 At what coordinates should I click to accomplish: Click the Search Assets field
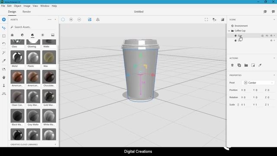(x=33, y=27)
